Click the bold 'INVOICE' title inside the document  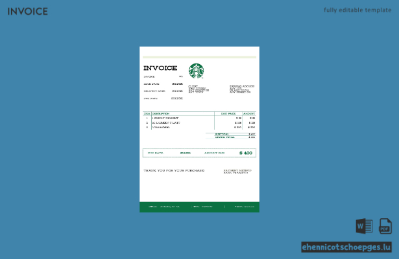[160, 68]
